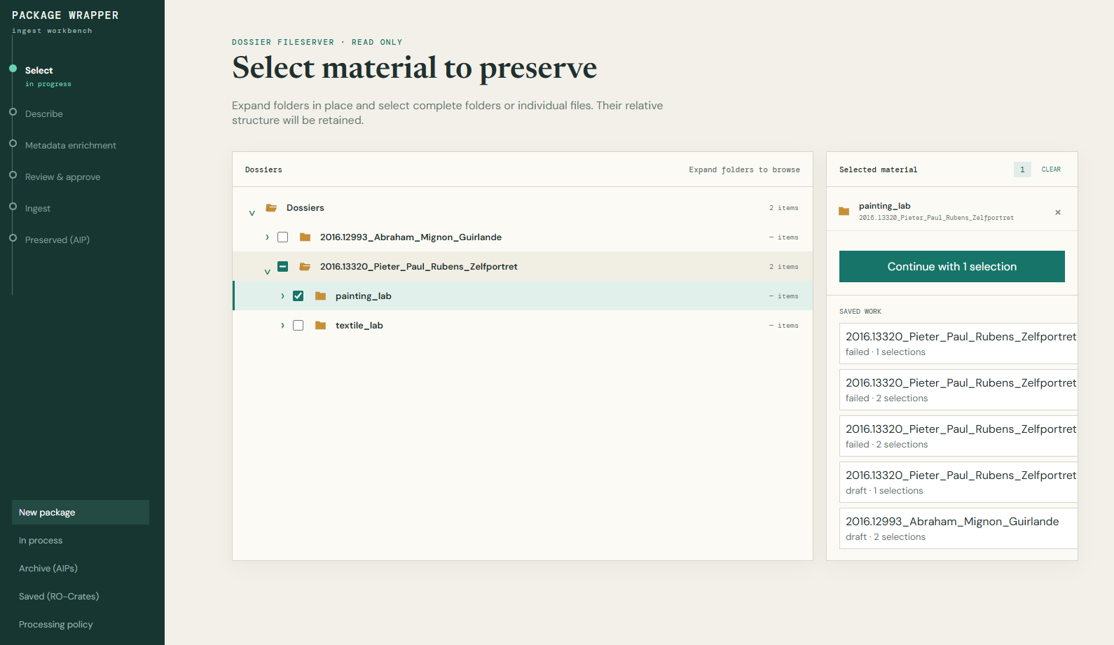The height and width of the screenshot is (645, 1114).
Task: Collapse the 2016.13320_Pieter_Paul_Rubens_Zelfportret folder
Action: [267, 271]
